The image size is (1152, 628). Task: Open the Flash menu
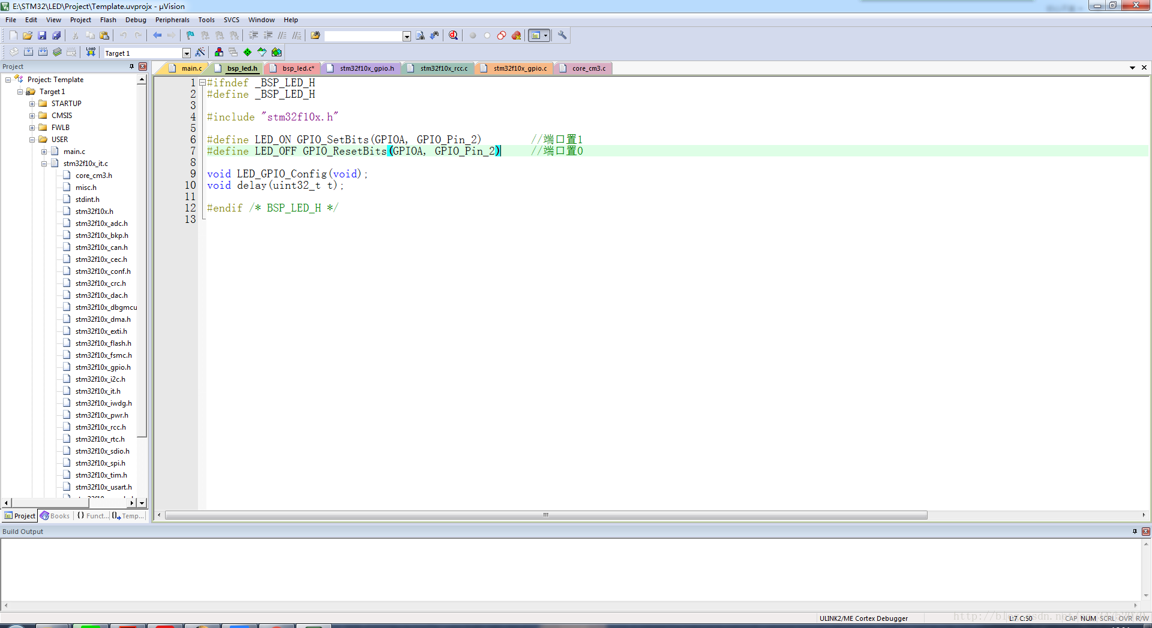(x=108, y=20)
